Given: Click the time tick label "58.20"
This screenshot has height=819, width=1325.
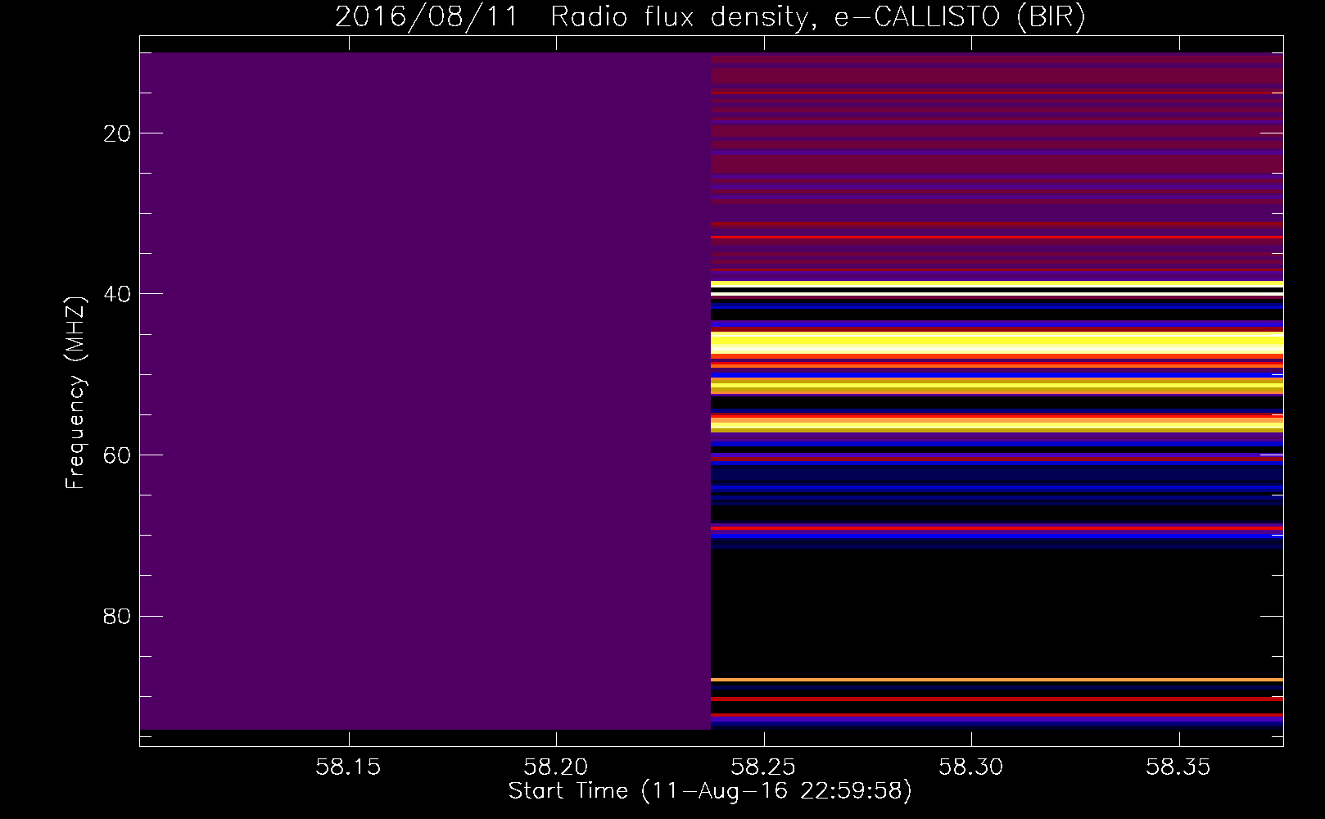Looking at the screenshot, I should [556, 767].
